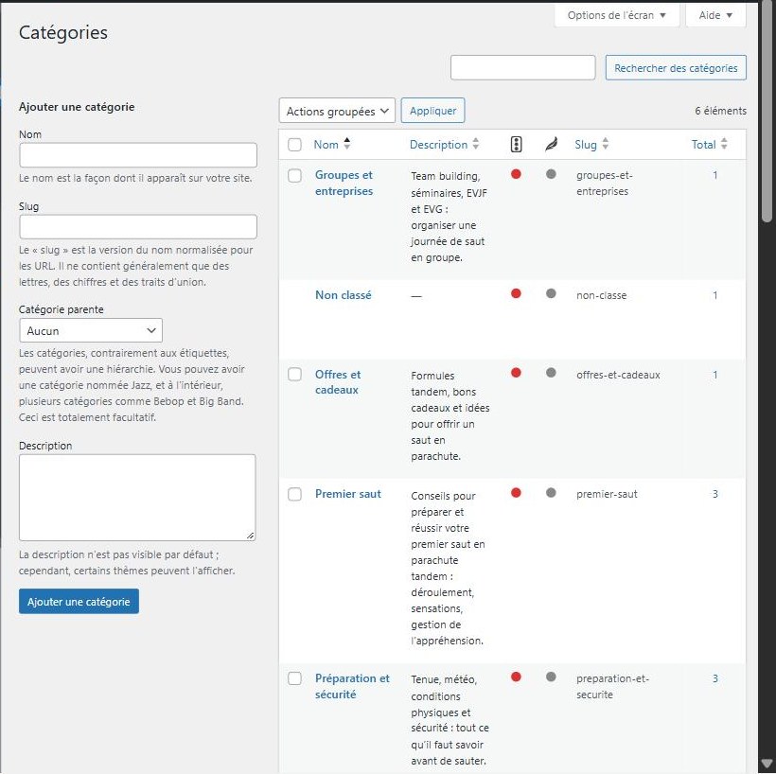The width and height of the screenshot is (776, 774).
Task: Click red SEO dot for Préparation et sécurité
Action: pyautogui.click(x=516, y=677)
